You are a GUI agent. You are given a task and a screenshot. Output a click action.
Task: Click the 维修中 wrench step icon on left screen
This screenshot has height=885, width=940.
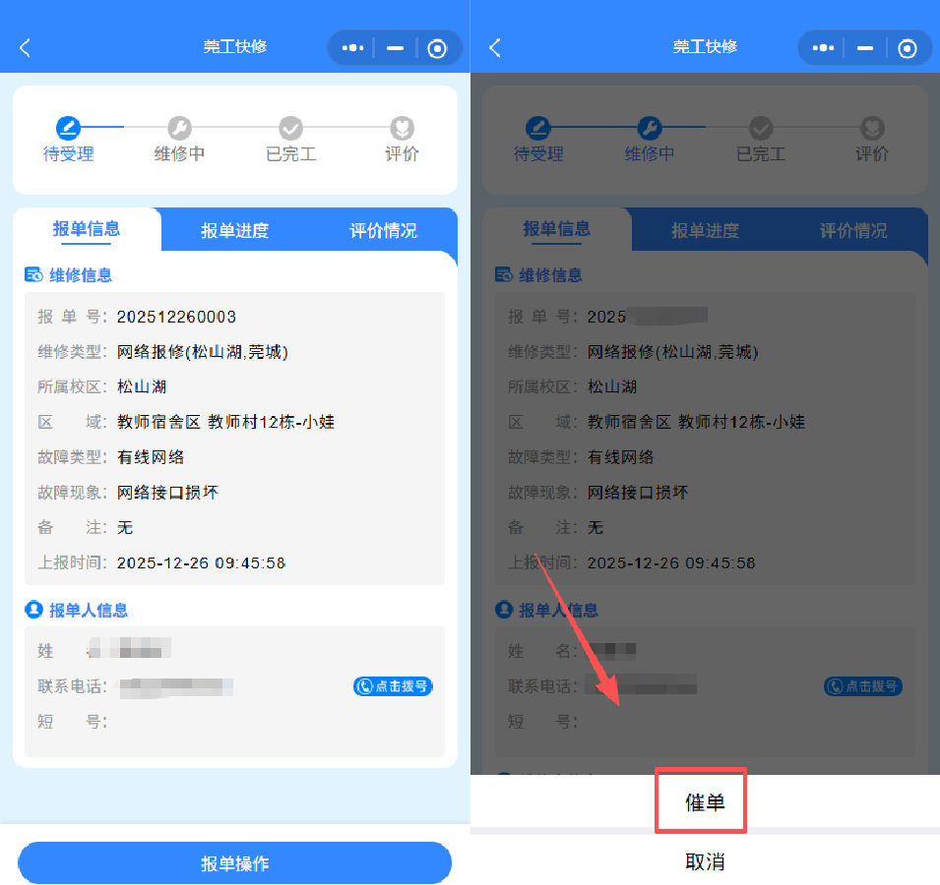coord(179,127)
